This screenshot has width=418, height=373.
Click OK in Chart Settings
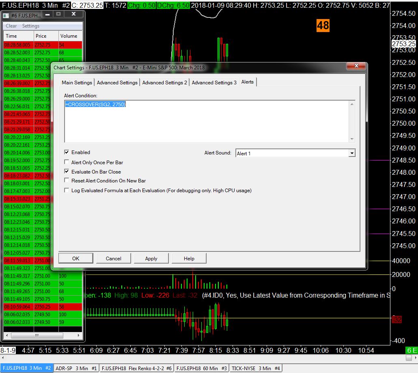76,258
